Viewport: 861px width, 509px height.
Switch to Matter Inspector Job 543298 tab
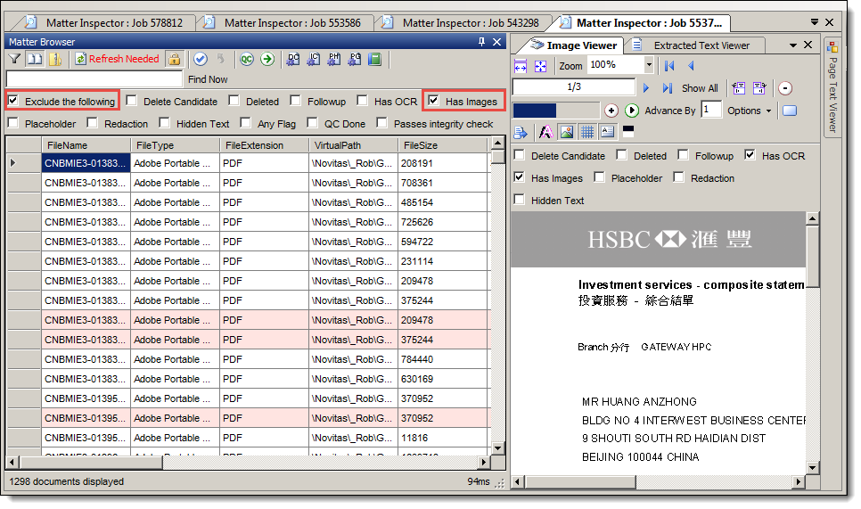[464, 23]
